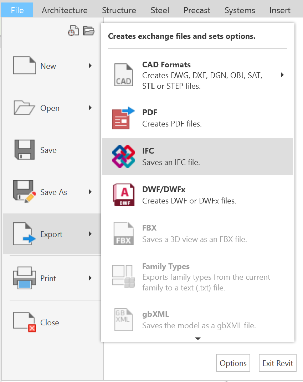Switch to the Systems ribbon tab
Viewport: 303px width, 382px height.
tap(240, 10)
